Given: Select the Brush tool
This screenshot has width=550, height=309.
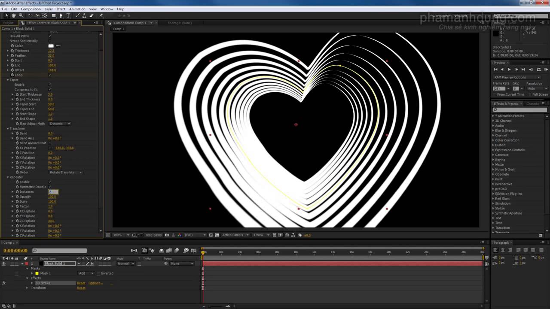Looking at the screenshot, I should tap(77, 15).
